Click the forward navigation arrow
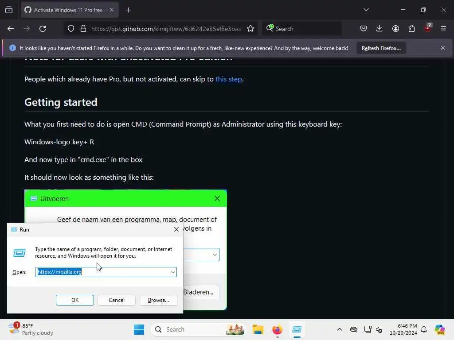454x340 pixels. (x=27, y=29)
